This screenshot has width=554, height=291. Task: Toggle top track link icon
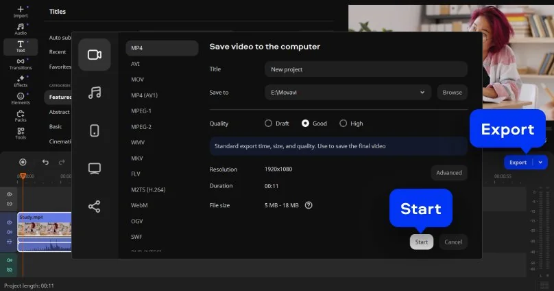coord(10,204)
